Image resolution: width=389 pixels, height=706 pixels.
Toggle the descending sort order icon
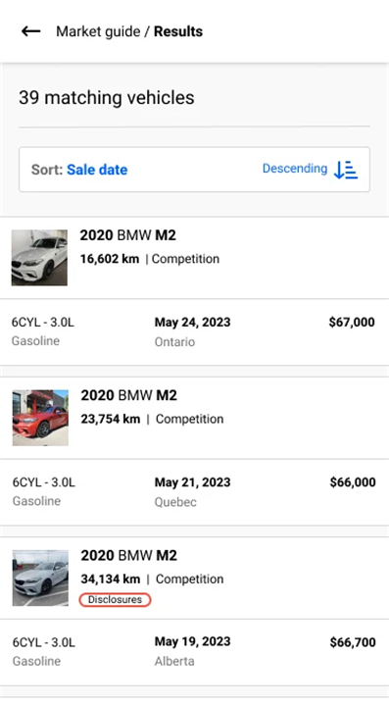click(x=346, y=170)
